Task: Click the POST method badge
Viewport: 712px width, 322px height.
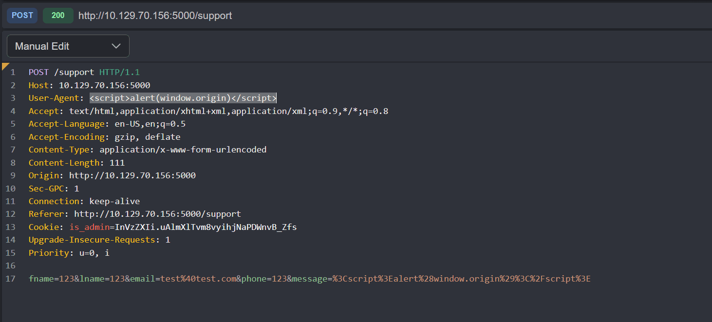Action: (22, 15)
